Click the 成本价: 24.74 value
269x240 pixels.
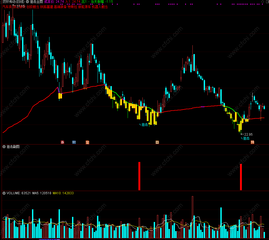tap(54, 2)
